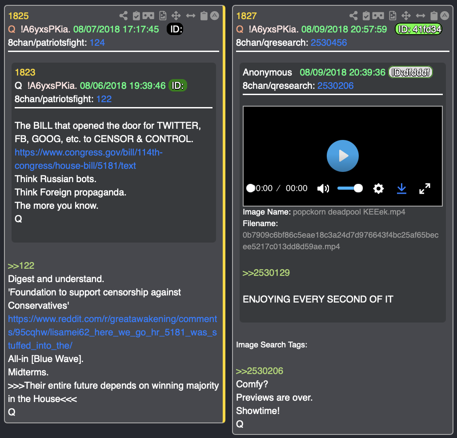Click the text ENJOYING EVERY SECOND OF IT

click(x=318, y=299)
